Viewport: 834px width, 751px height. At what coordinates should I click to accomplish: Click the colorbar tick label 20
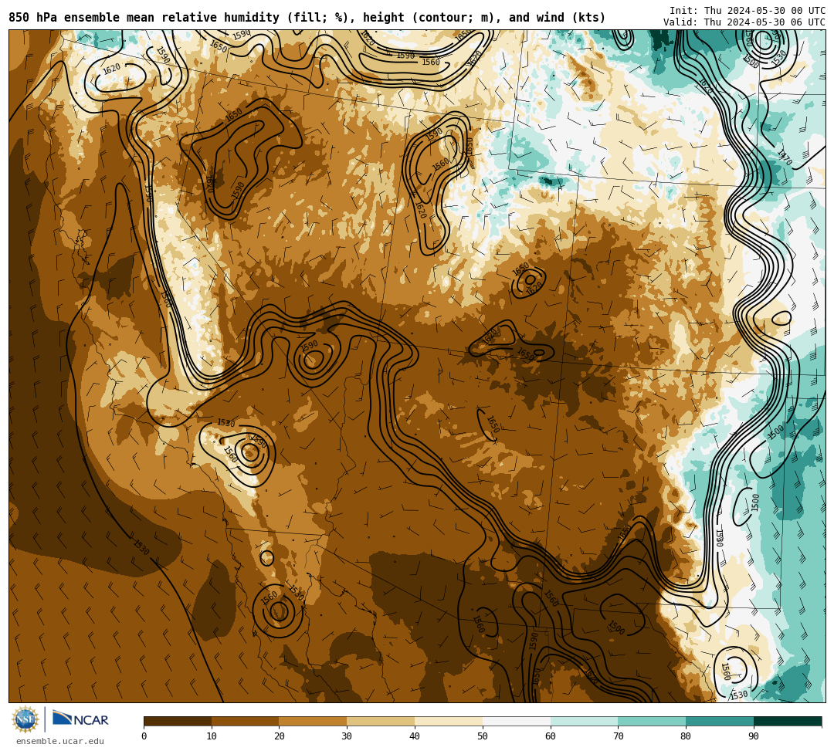(x=280, y=736)
